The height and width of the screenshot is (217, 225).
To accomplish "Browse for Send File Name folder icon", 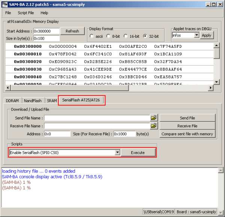I will point(154,118).
